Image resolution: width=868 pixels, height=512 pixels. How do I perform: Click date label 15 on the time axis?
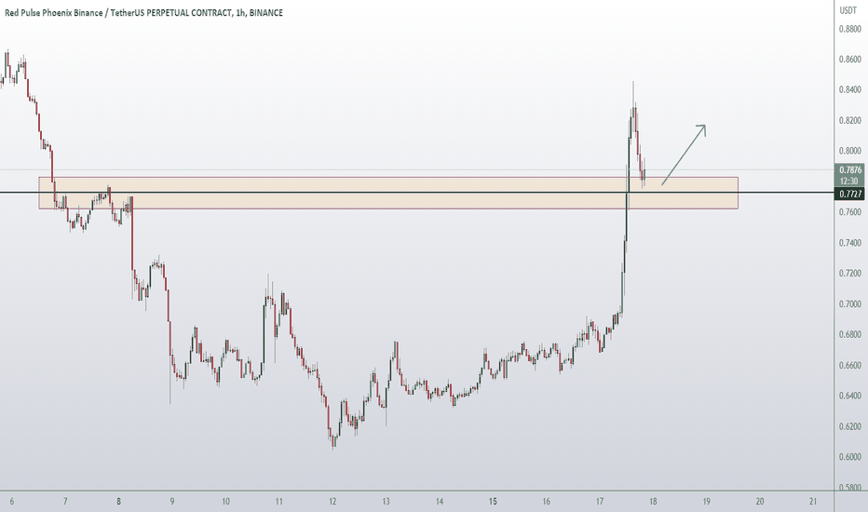pyautogui.click(x=493, y=502)
